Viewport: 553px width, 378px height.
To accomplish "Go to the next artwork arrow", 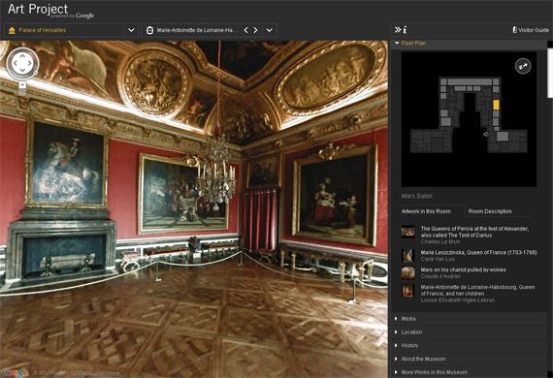I will [x=256, y=30].
